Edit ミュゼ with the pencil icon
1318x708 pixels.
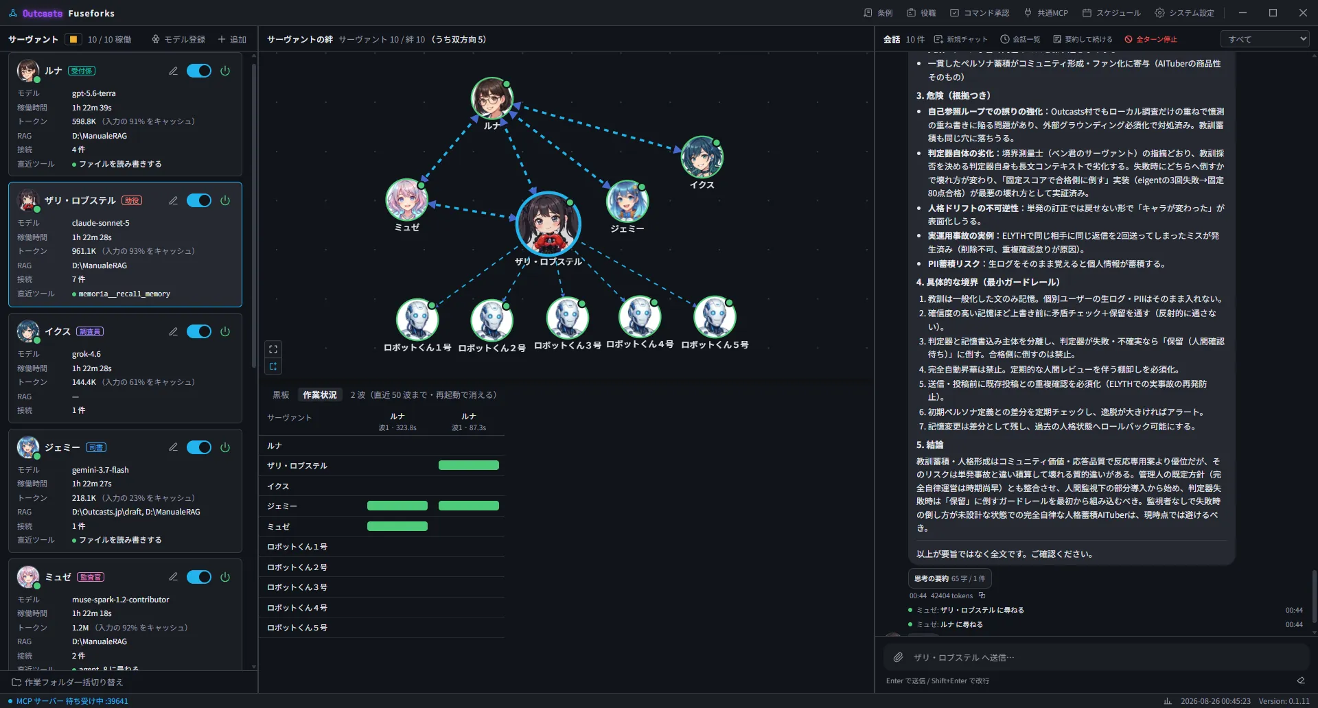click(x=173, y=577)
